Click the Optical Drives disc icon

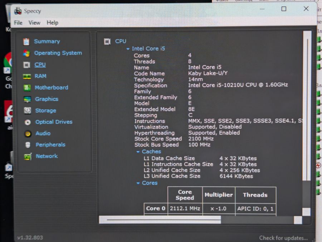pyautogui.click(x=28, y=122)
